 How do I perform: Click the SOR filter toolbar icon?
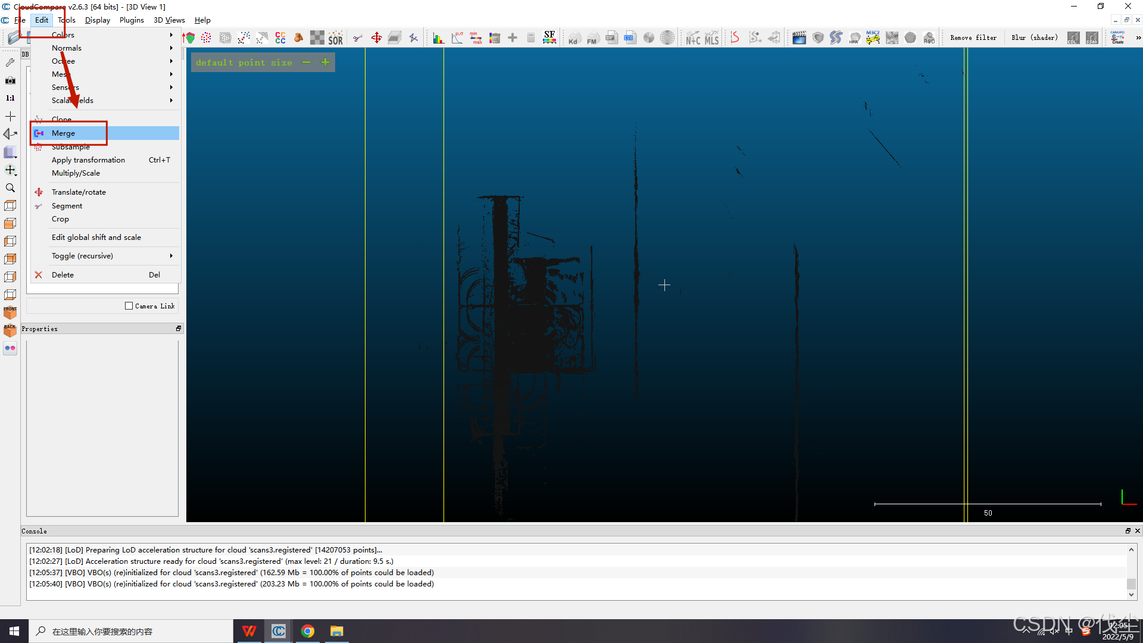[x=335, y=38]
